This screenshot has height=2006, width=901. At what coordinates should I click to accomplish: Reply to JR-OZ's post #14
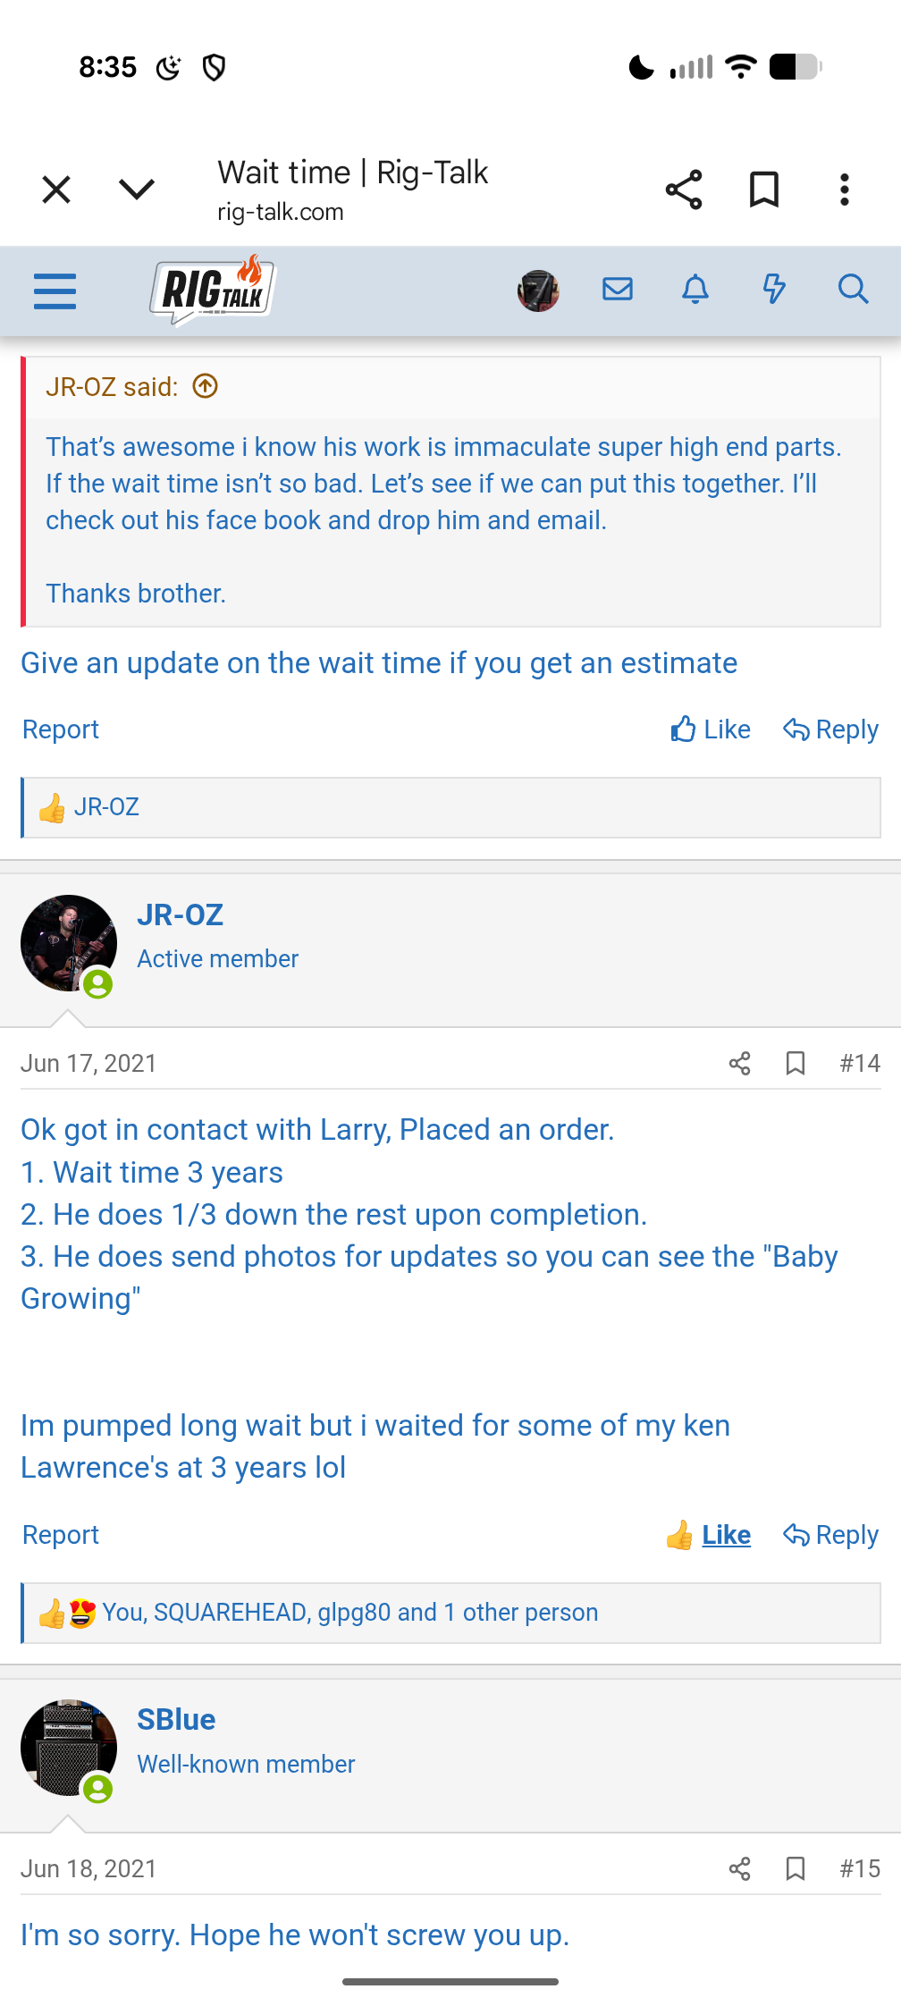pos(830,1535)
